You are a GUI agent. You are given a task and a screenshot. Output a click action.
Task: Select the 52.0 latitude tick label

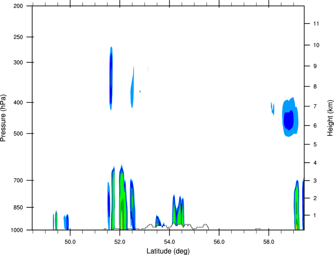[x=120, y=242]
